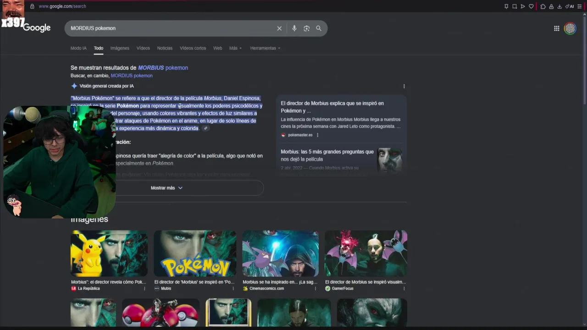This screenshot has width=587, height=330.
Task: Click 'Se muestran resultados de' text
Action: click(104, 68)
